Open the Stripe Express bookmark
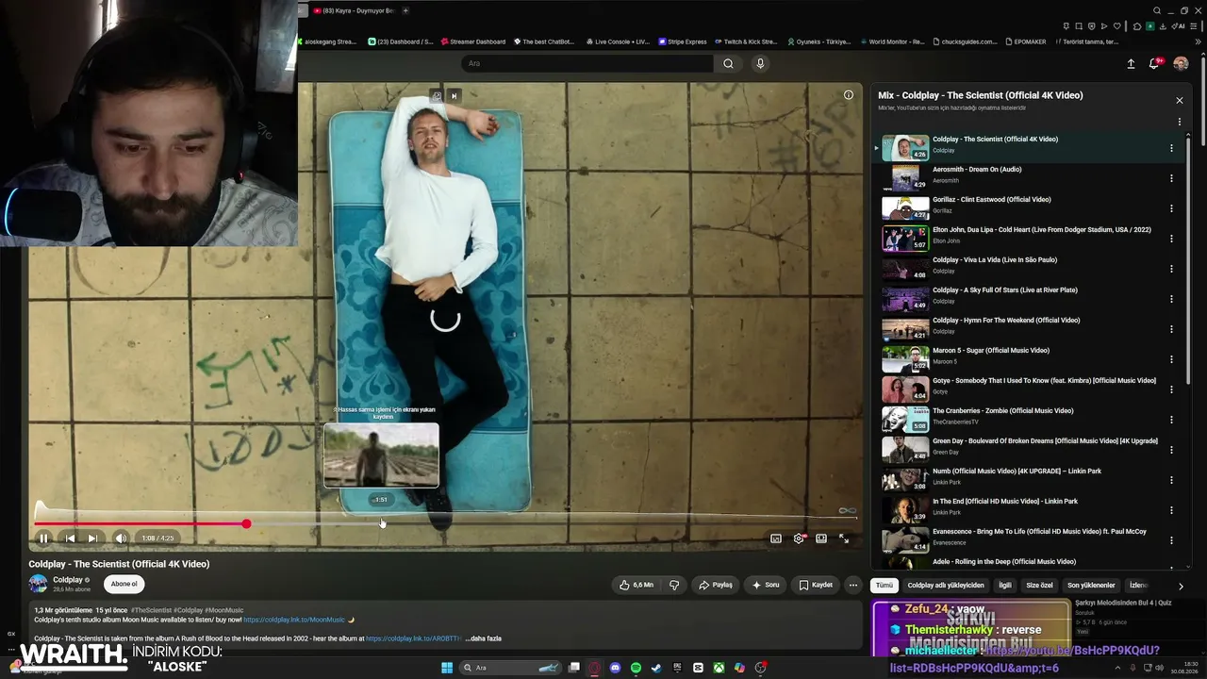Screen dimensions: 1207x679 pos(683,41)
